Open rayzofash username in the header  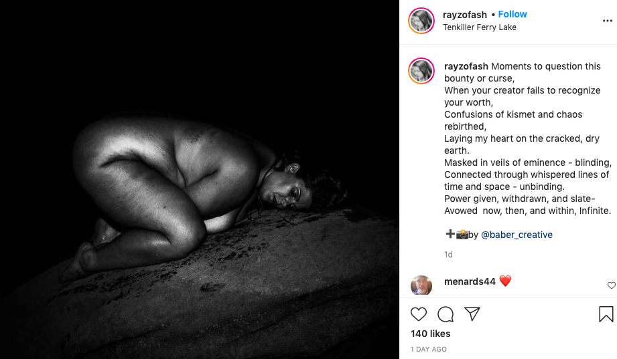[465, 15]
